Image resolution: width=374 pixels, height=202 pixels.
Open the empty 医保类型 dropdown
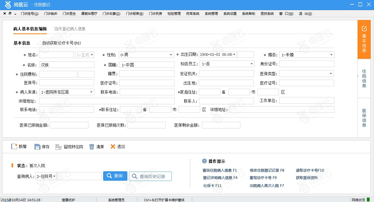307,74
